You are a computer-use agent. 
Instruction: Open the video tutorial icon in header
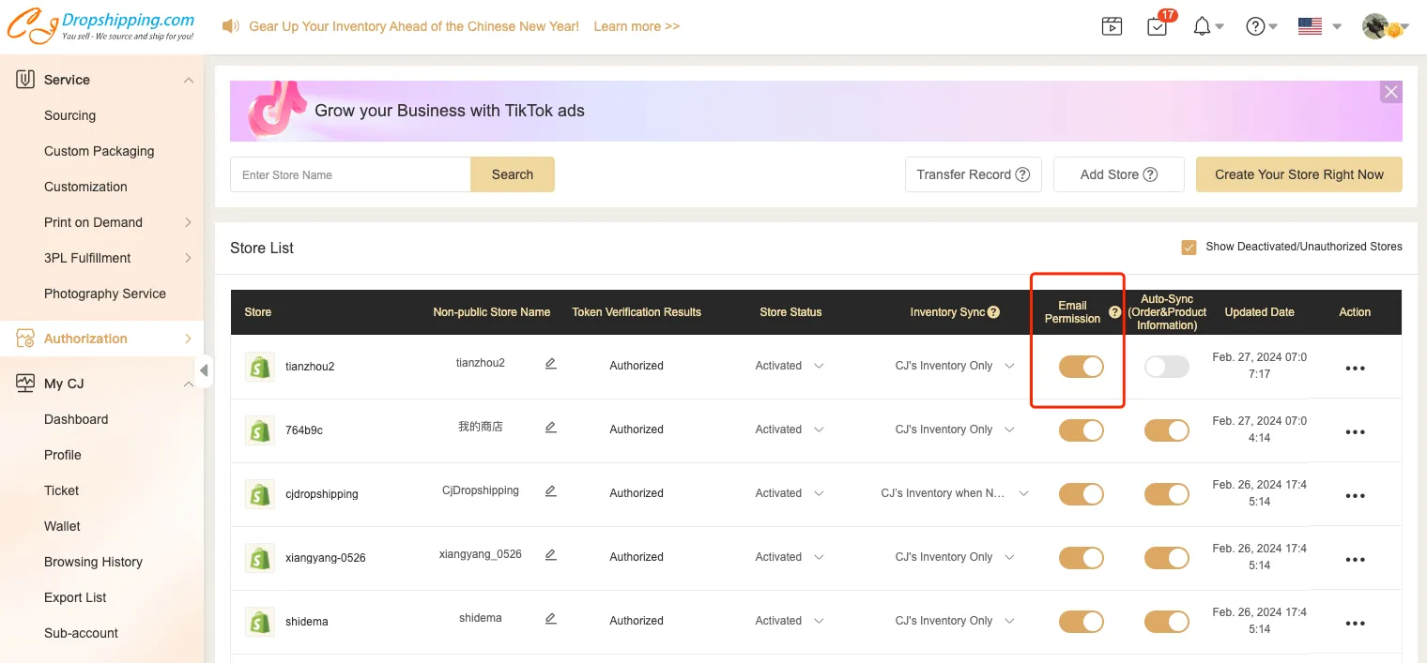(x=1112, y=26)
